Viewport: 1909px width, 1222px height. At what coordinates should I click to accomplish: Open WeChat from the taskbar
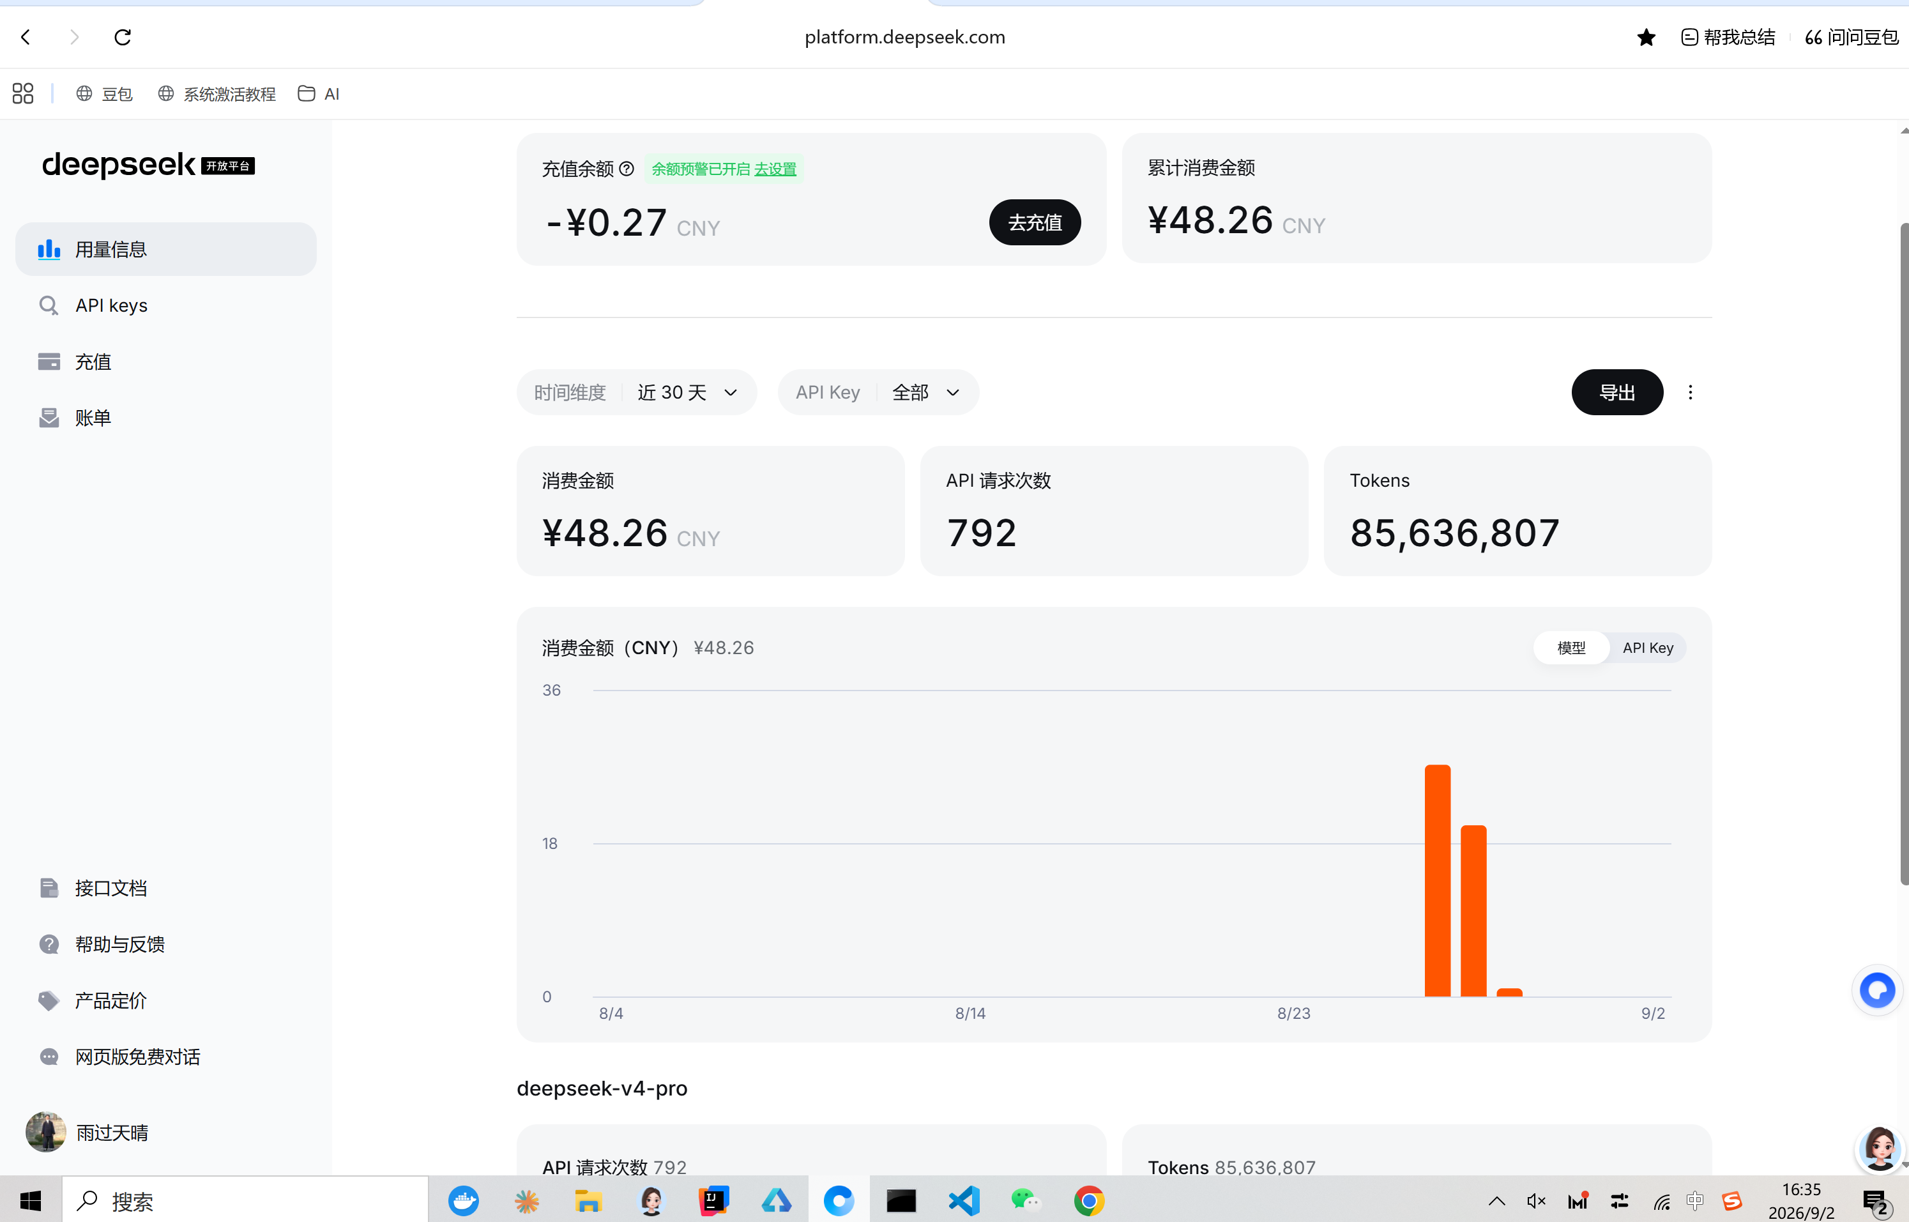click(1026, 1200)
